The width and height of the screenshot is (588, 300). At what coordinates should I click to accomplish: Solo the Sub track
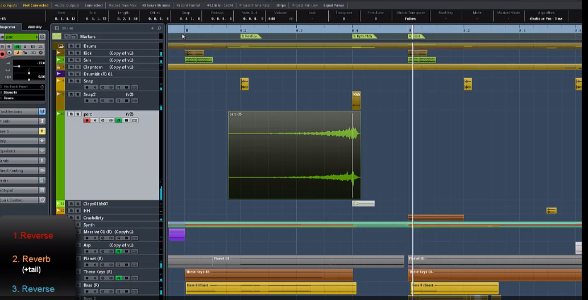click(77, 60)
